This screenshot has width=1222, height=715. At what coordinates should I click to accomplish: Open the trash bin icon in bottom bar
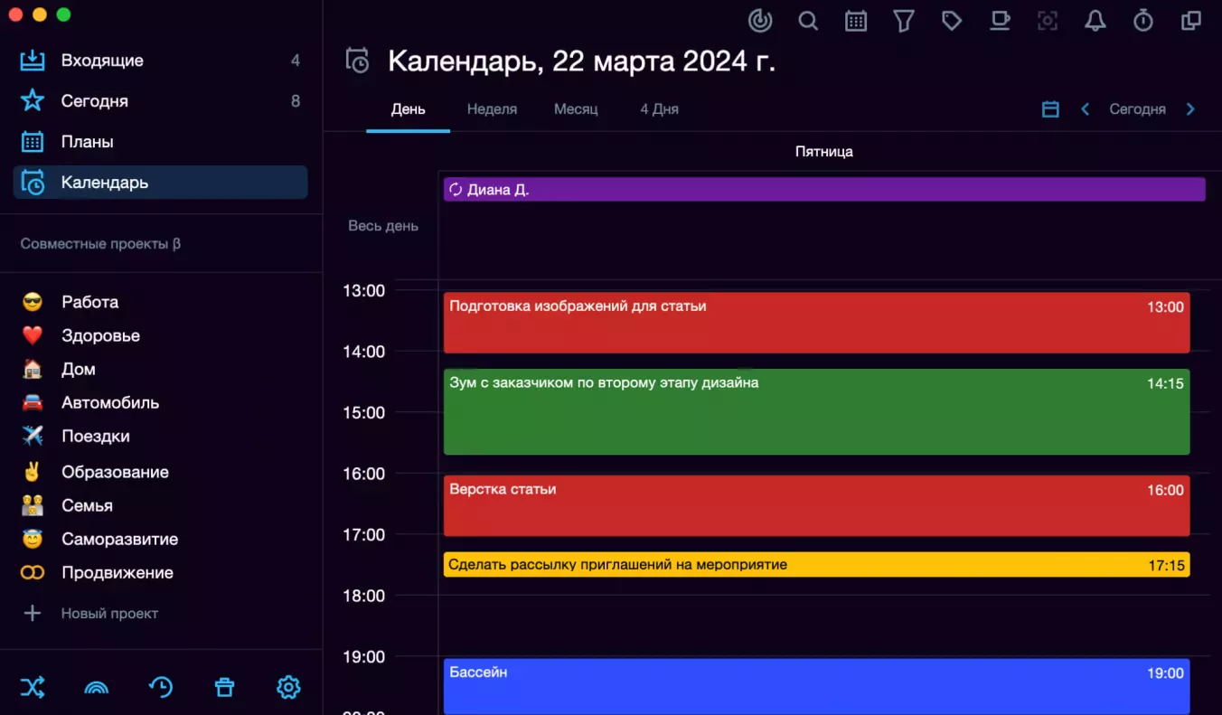tap(224, 688)
